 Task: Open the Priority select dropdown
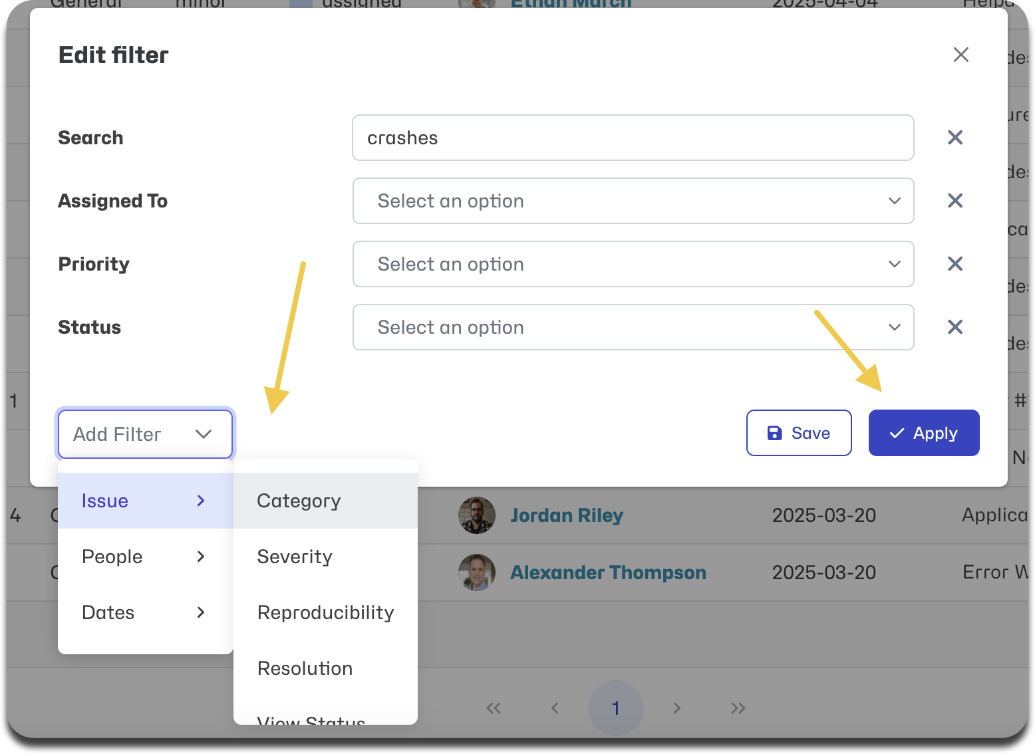point(633,264)
